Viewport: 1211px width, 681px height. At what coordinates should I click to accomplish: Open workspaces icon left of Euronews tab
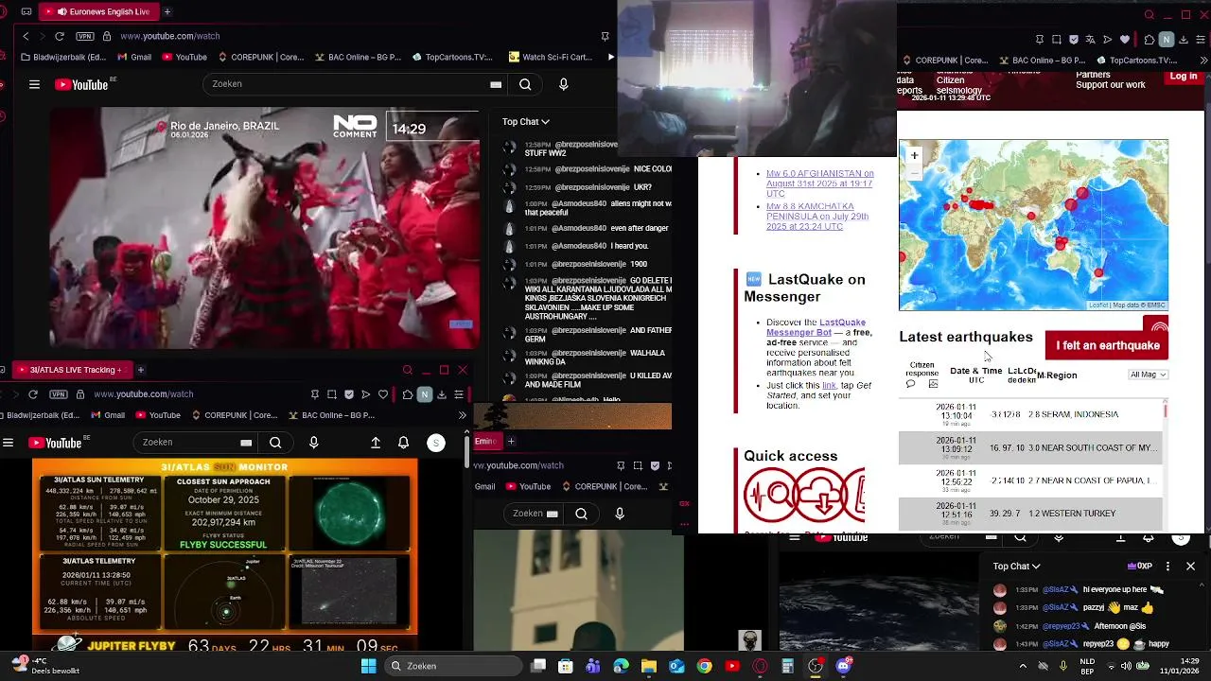click(26, 11)
